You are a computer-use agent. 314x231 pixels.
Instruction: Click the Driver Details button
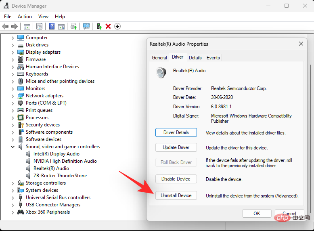[176, 132]
